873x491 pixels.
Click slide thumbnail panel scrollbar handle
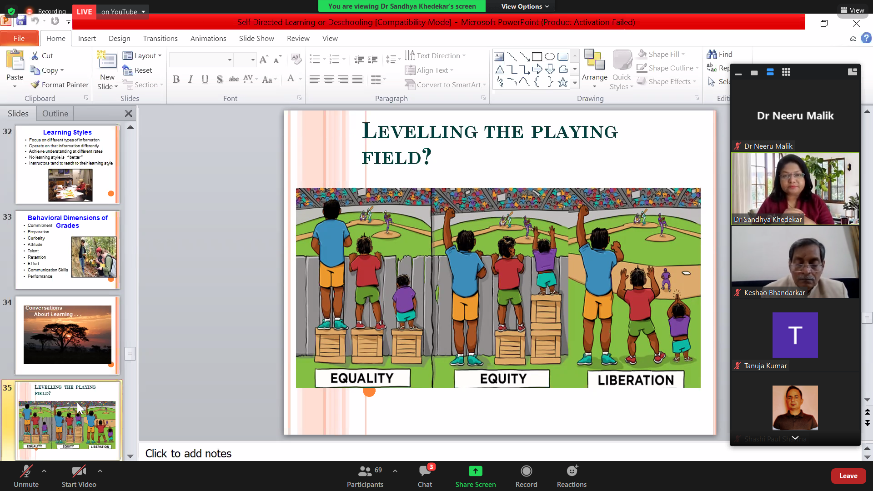click(x=130, y=353)
